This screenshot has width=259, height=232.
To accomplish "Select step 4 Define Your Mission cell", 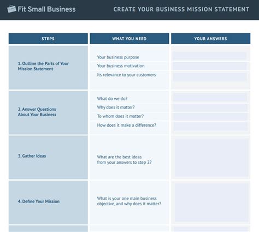I will (48, 203).
